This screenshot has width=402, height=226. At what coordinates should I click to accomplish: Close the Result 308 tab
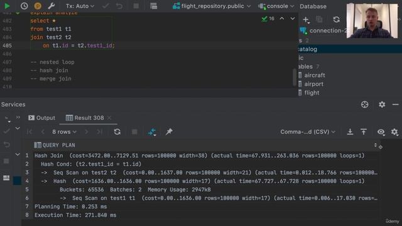click(109, 118)
